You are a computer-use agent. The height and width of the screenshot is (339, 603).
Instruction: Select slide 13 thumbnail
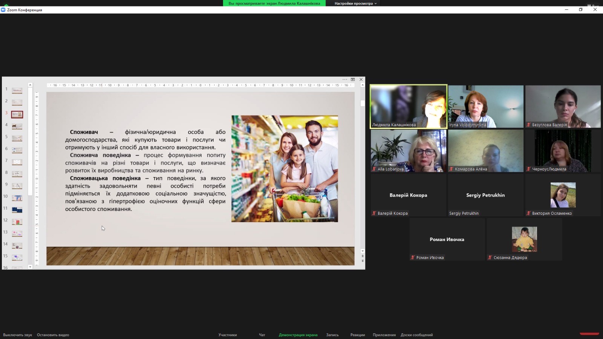pos(17,234)
